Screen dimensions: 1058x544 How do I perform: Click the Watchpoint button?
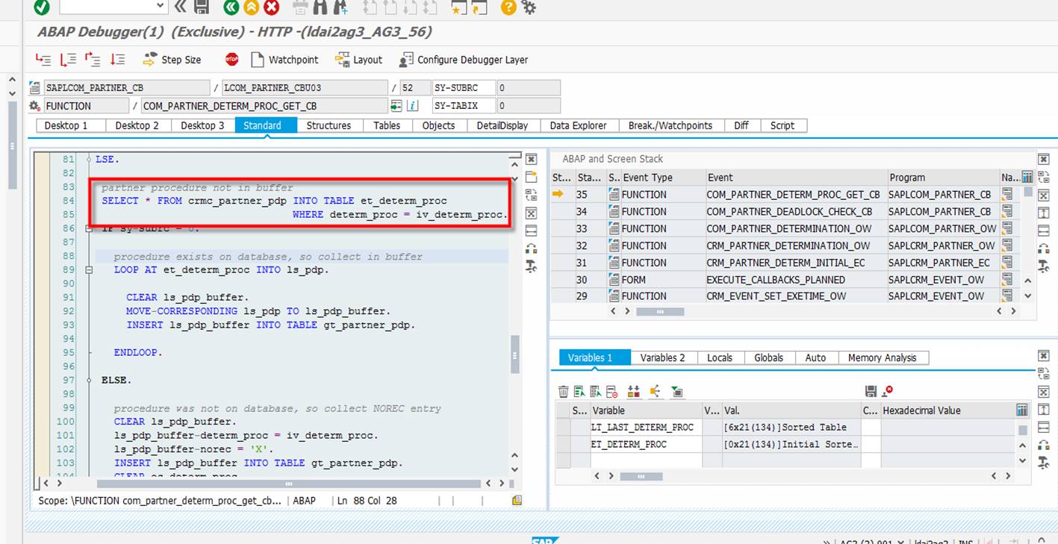(x=284, y=60)
